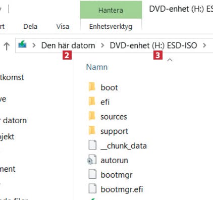The image size is (213, 200).
Task: Select the autorun settings file icon
Action: coord(92,160)
